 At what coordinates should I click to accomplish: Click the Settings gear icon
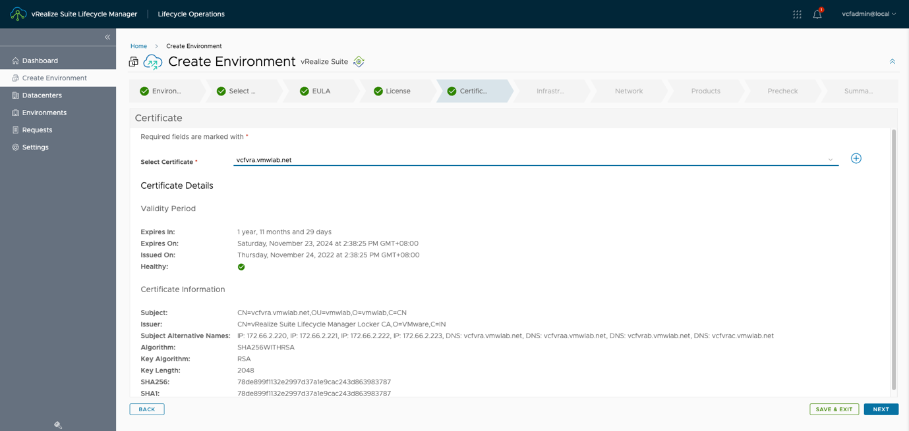tap(15, 147)
